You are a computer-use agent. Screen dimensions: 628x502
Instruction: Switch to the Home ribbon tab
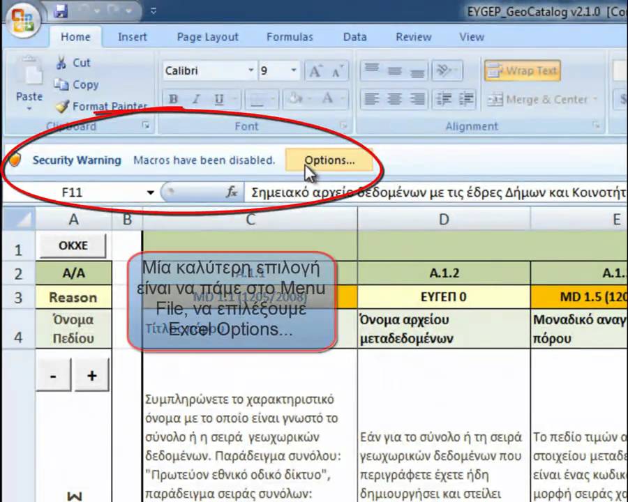coord(75,37)
